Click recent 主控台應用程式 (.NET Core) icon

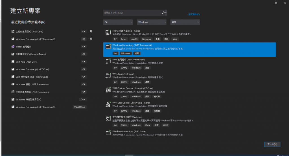tap(13, 32)
